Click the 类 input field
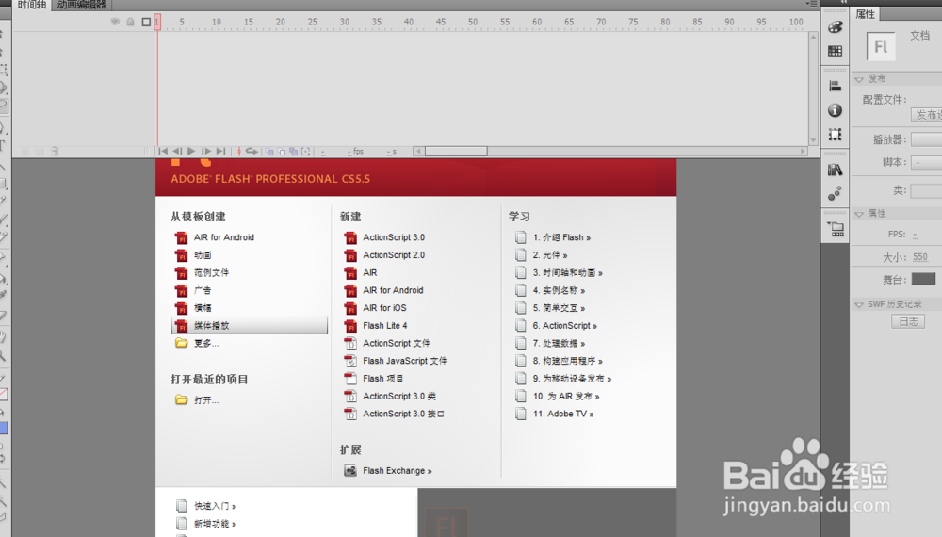The width and height of the screenshot is (942, 537). pos(926,191)
